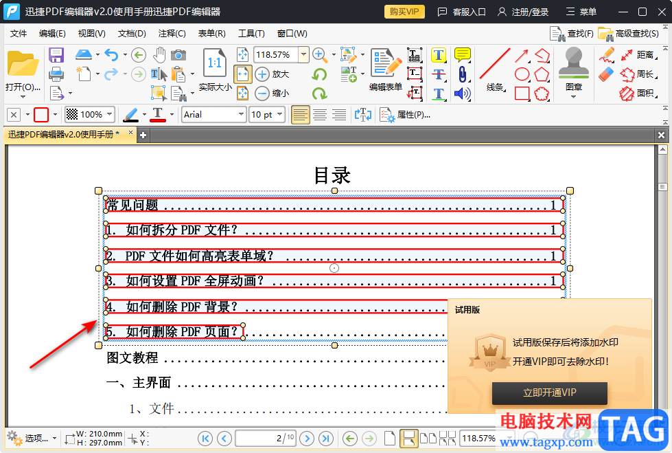Expand the 打开(O) dropdown arrow
The width and height of the screenshot is (672, 453).
click(22, 97)
